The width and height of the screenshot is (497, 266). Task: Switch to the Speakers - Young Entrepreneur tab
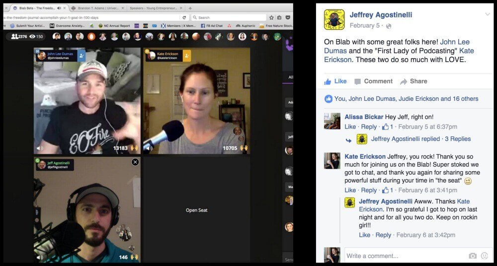pos(153,8)
